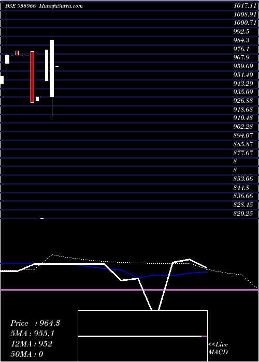The image size is (259, 362).
Task: Select the tallest white candlestick reaching 984
Action: [x=52, y=78]
